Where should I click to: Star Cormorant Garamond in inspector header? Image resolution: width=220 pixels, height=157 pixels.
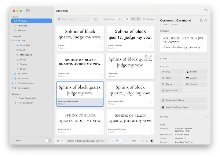coord(206,20)
